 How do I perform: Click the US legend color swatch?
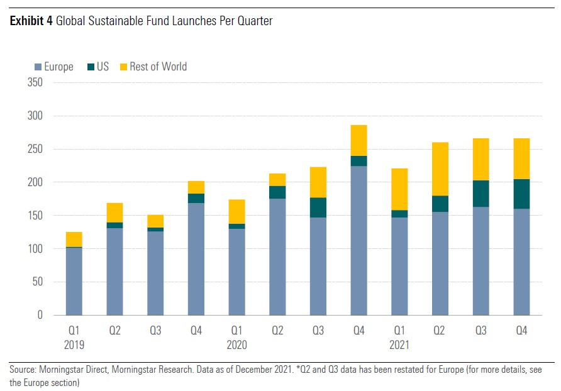click(x=90, y=67)
